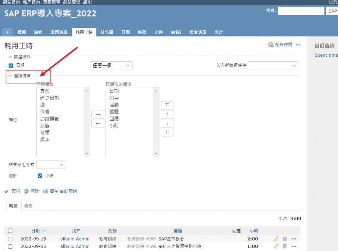This screenshot has width=338, height=251.
Task: Open more actions for 安排人力資源補助申請 row
Action: (294, 246)
